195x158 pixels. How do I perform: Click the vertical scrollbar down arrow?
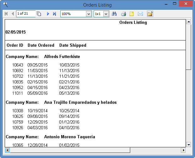pos(188,145)
